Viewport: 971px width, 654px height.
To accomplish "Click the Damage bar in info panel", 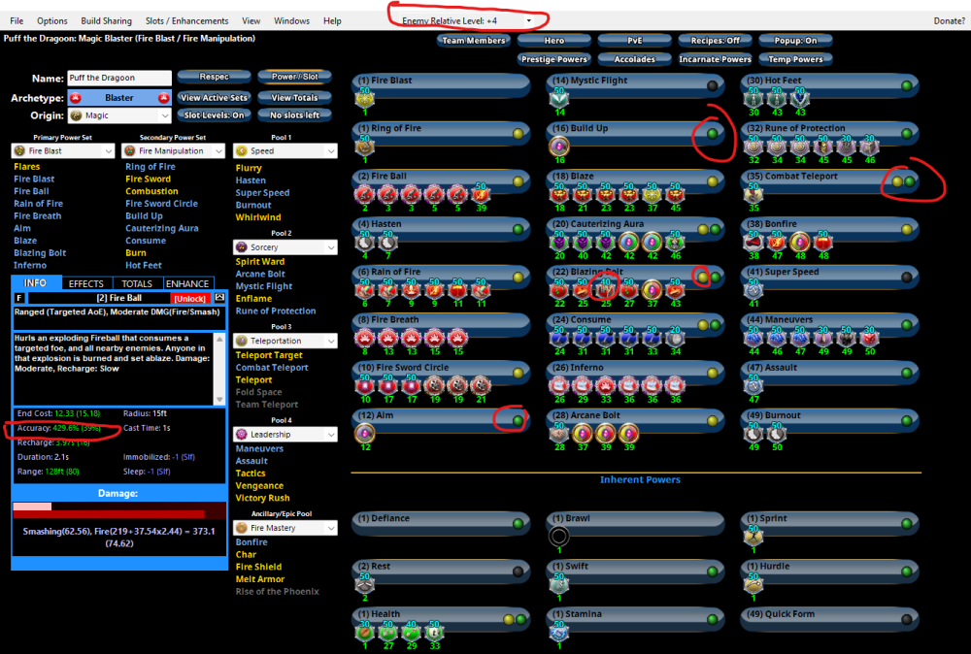I will pos(118,510).
